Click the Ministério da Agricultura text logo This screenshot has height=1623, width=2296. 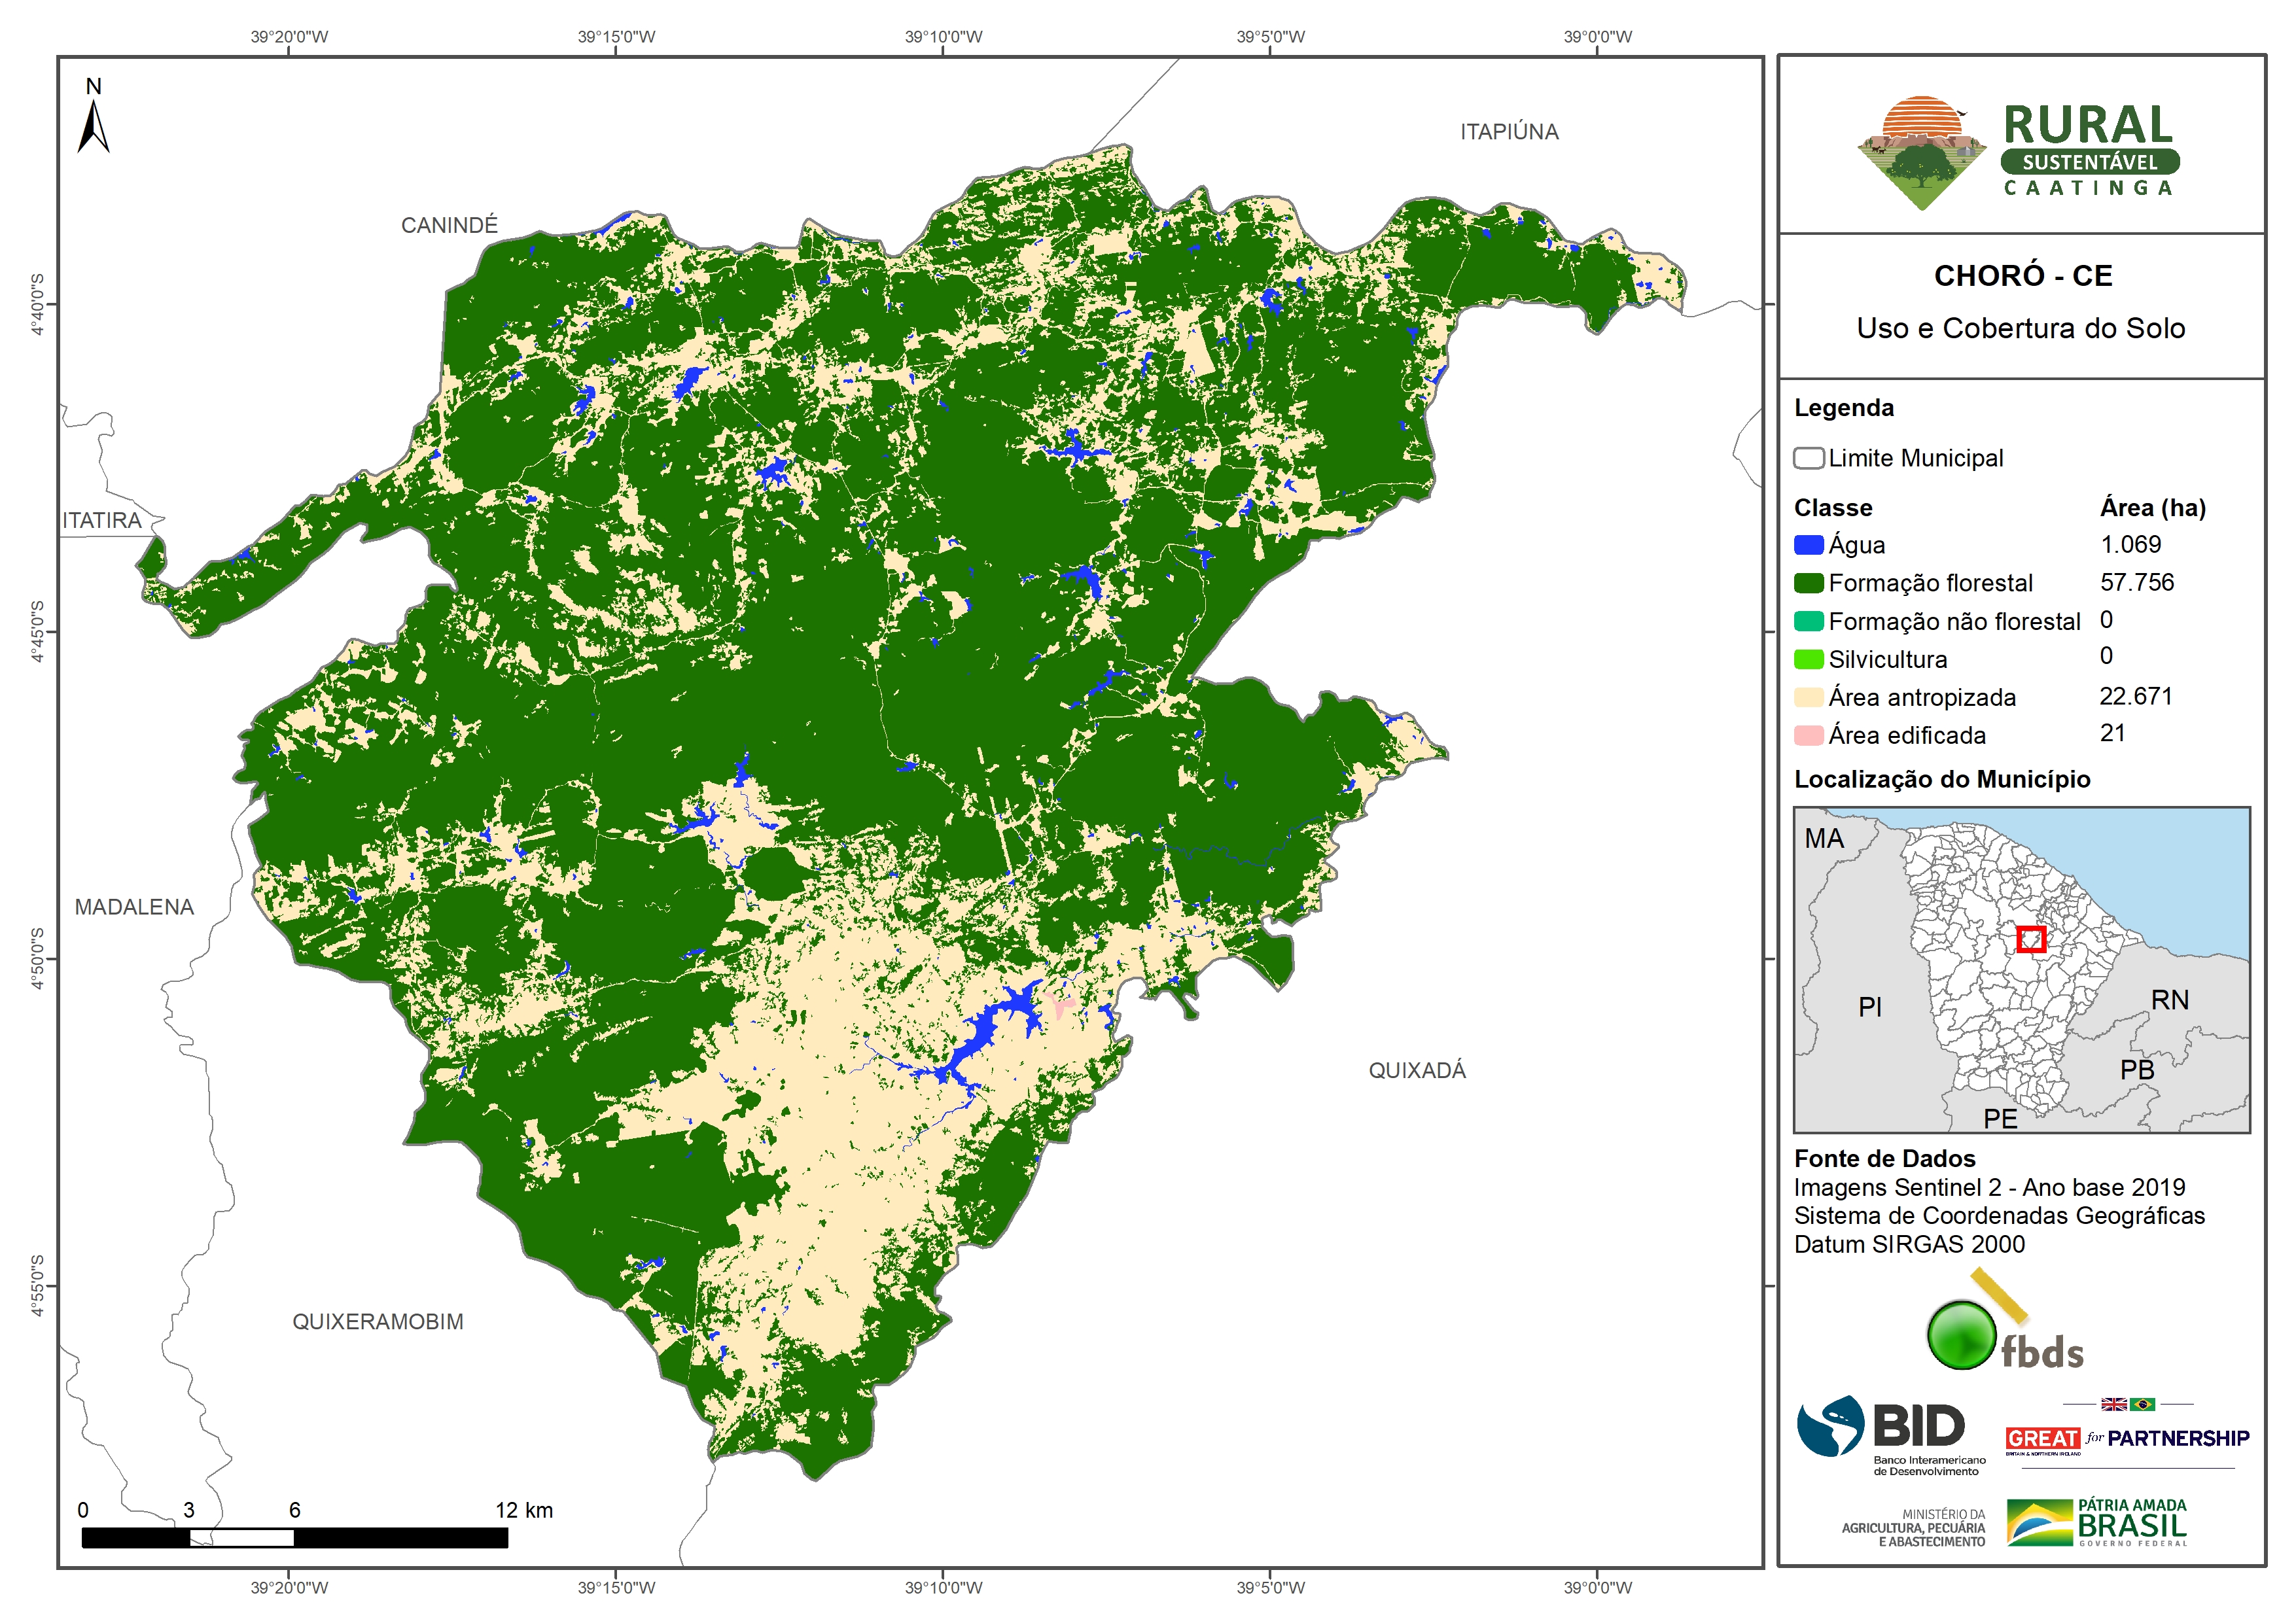1913,1527
